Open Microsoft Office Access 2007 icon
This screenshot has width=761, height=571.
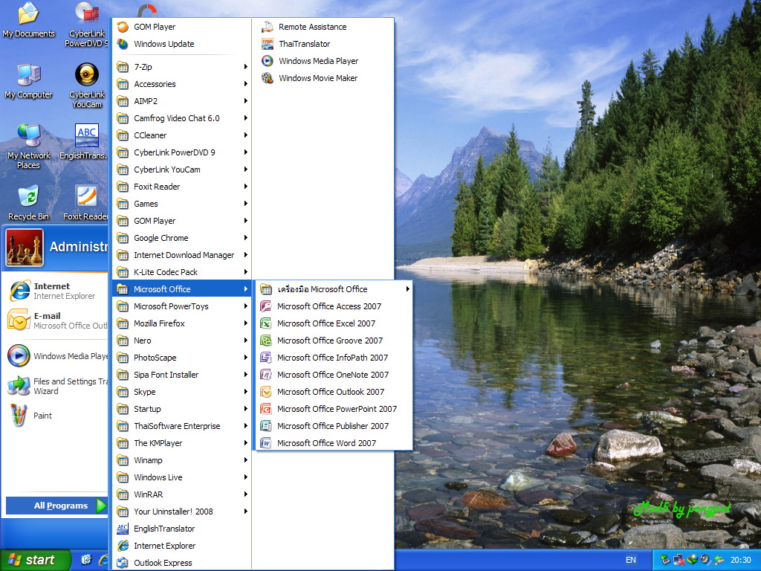coord(265,306)
